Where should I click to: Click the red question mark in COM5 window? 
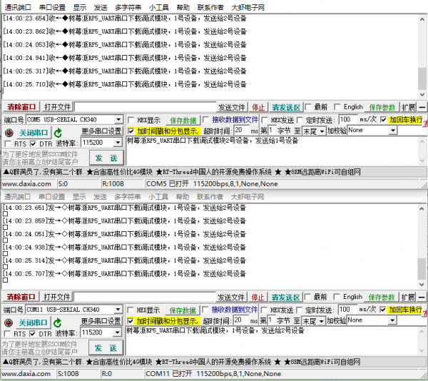click(425, 124)
